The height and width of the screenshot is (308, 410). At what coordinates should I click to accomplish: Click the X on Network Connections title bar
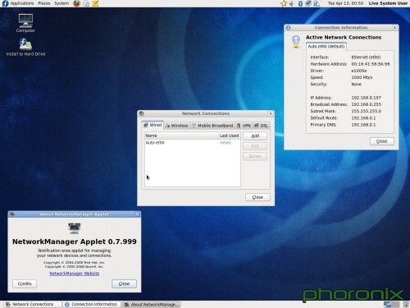(271, 113)
